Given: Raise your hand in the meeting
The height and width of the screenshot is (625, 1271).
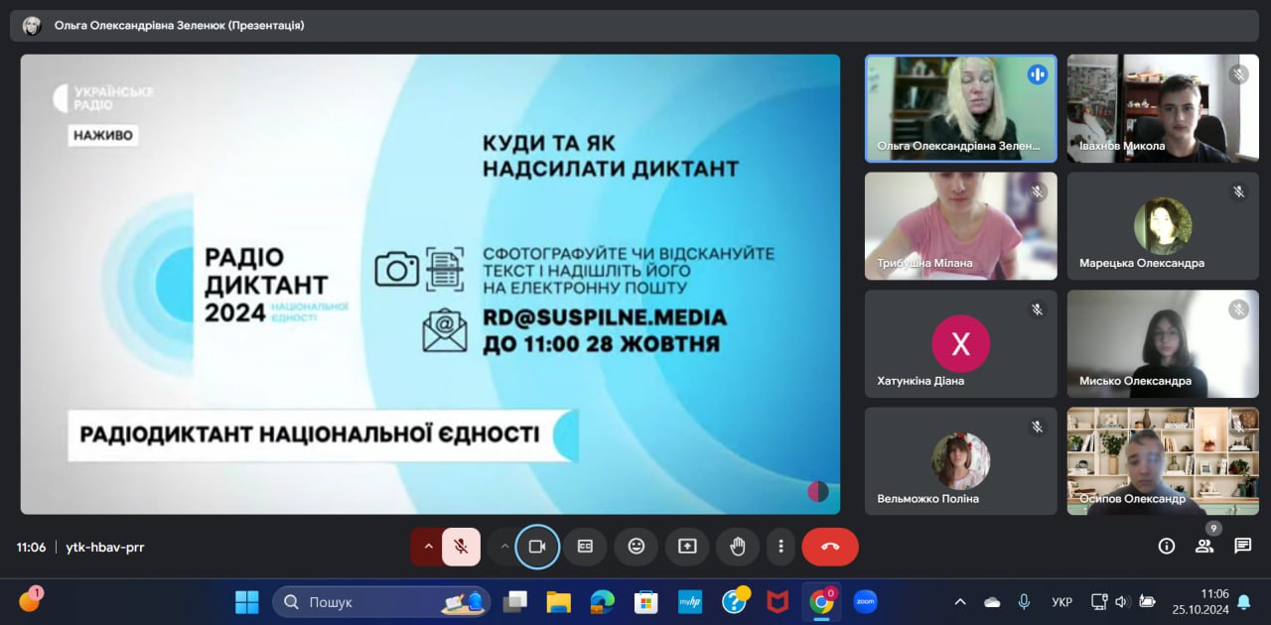Looking at the screenshot, I should coord(738,547).
